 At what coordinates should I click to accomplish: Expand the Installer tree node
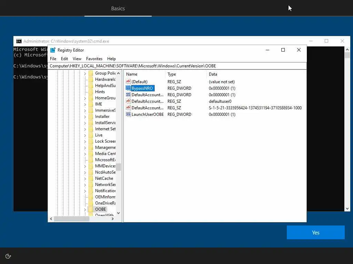tap(85, 117)
